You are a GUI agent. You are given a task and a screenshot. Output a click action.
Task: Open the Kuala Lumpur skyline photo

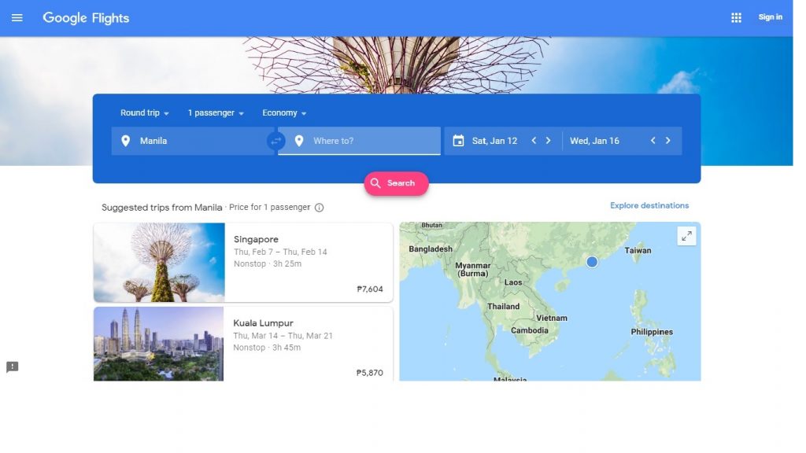(158, 344)
